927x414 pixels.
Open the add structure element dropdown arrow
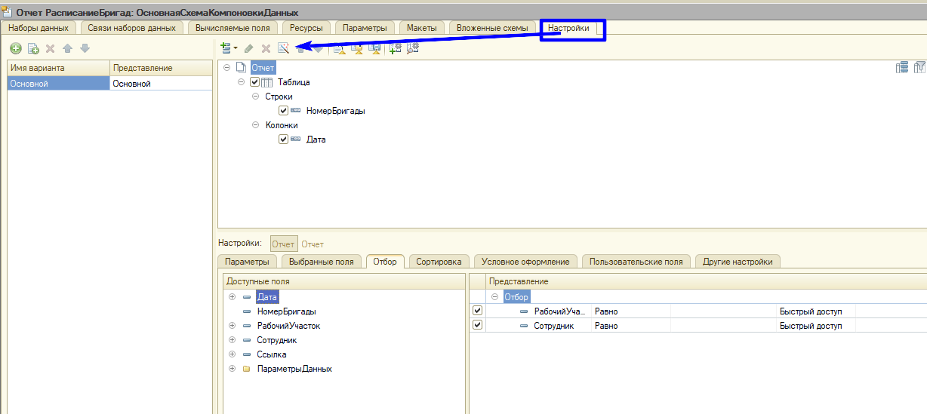(x=235, y=48)
